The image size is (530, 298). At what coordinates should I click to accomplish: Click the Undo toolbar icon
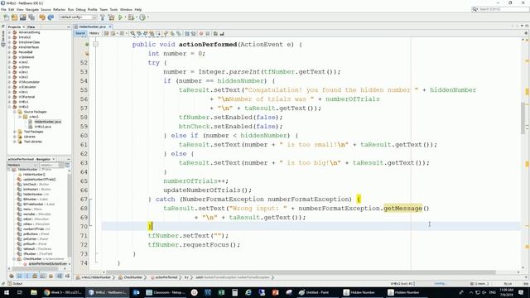point(42,17)
